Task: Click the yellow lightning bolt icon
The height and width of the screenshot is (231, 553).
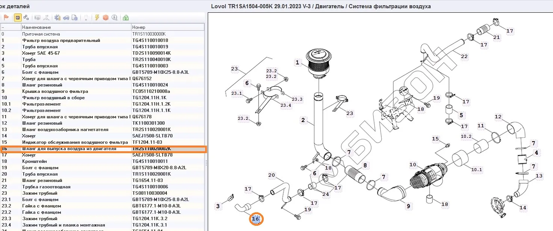Action: (97, 18)
